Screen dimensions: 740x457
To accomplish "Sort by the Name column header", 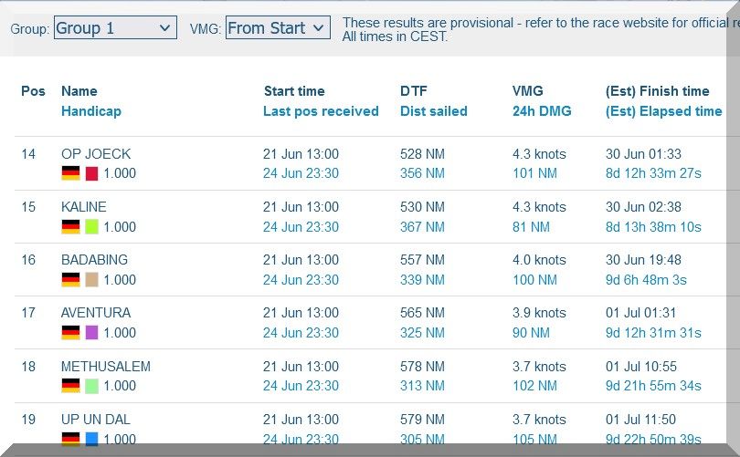I will [79, 91].
